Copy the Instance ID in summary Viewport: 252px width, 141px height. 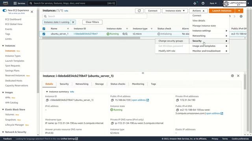pyautogui.click(x=47, y=100)
